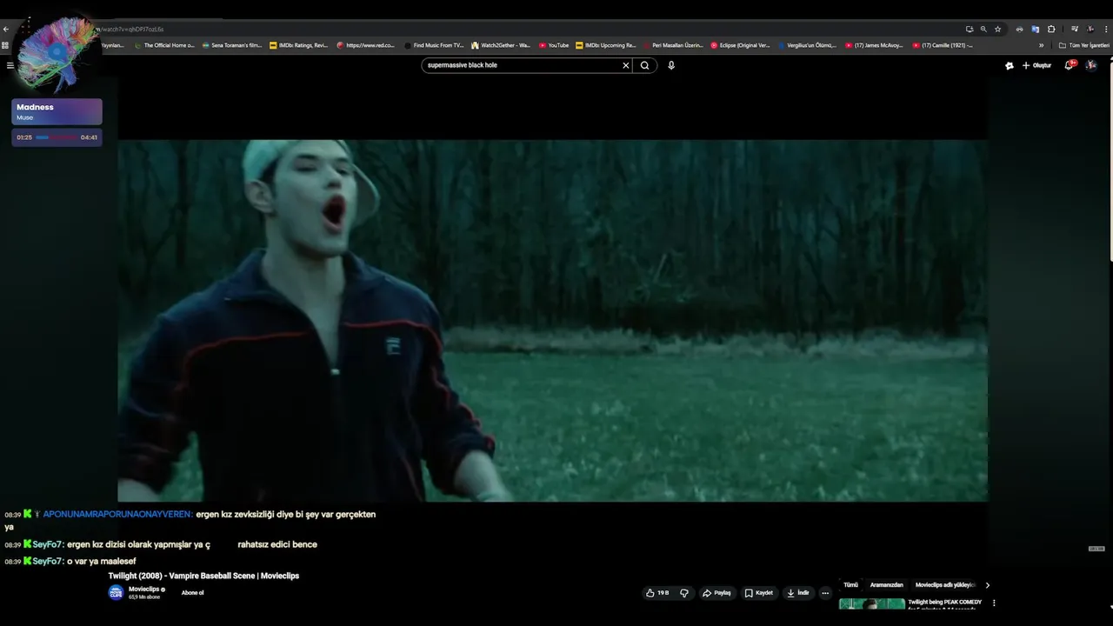The width and height of the screenshot is (1113, 626).
Task: Open the Chrome profile avatar
Action: [x=1090, y=29]
